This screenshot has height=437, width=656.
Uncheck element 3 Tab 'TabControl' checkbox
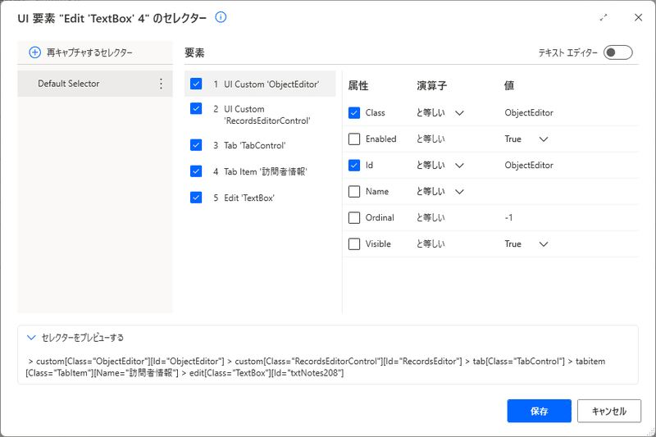(196, 144)
